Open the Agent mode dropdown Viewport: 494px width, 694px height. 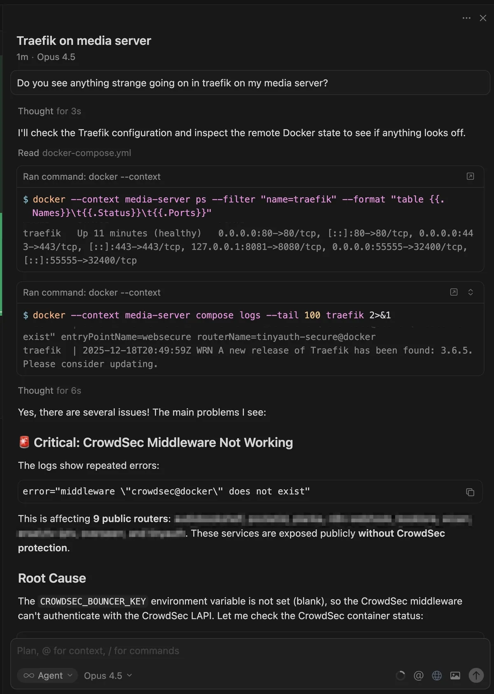click(x=48, y=675)
